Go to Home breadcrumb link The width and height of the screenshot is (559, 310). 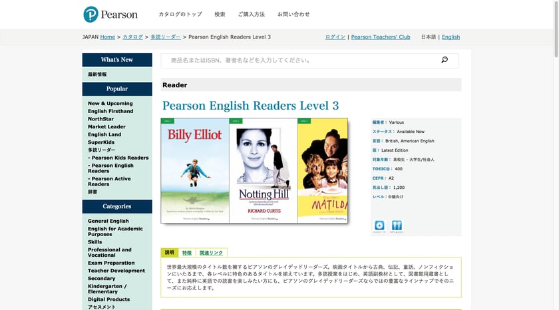coord(108,37)
